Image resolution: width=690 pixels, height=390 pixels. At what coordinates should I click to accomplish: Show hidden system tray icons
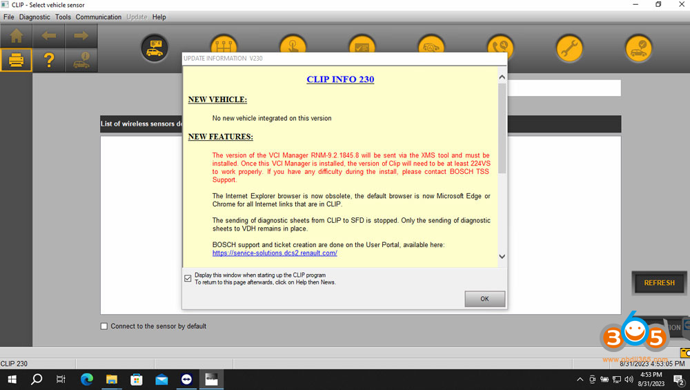(580, 380)
